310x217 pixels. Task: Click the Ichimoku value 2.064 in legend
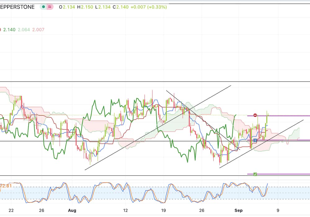tap(24, 30)
